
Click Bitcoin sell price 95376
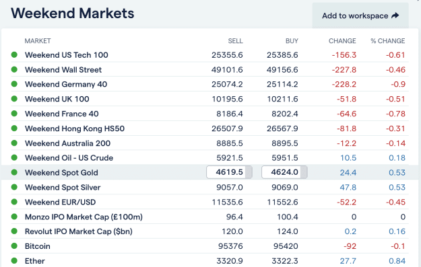point(230,246)
